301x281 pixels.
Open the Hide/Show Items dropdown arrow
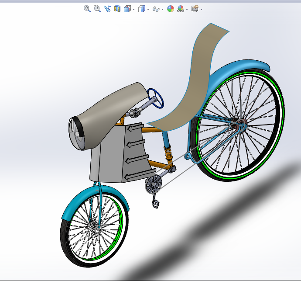pyautogui.click(x=163, y=9)
